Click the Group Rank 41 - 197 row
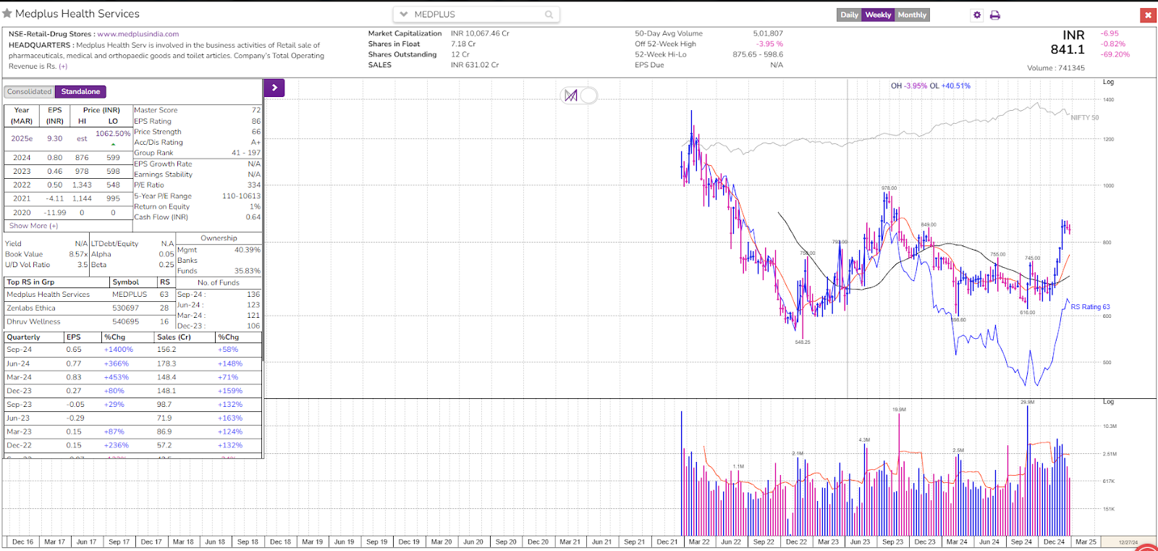Image resolution: width=1158 pixels, height=551 pixels. point(197,153)
